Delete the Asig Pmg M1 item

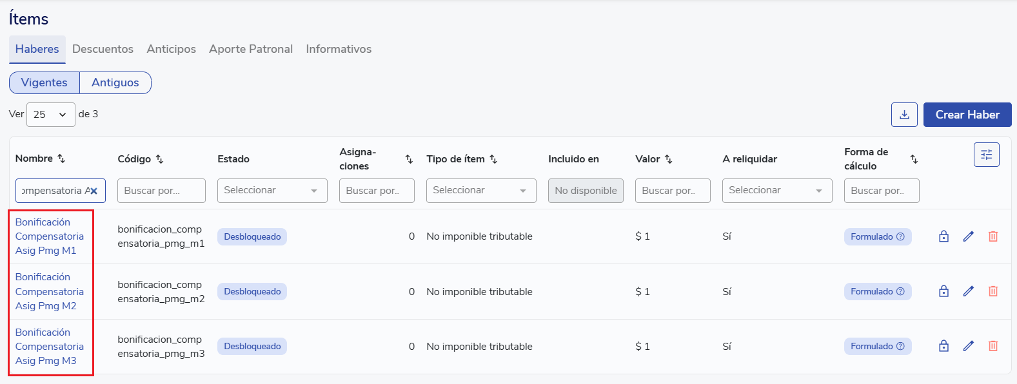point(992,236)
